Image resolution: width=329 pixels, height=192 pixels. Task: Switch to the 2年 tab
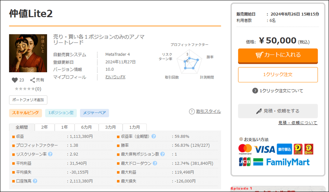44,127
